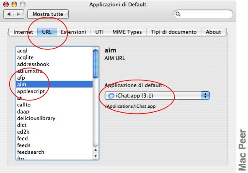This screenshot has height=173, width=248.
Task: Go back with the left arrow button
Action: (9, 14)
